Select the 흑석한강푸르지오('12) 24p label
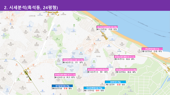This screenshot has height=95, width=170. (x=126, y=70)
